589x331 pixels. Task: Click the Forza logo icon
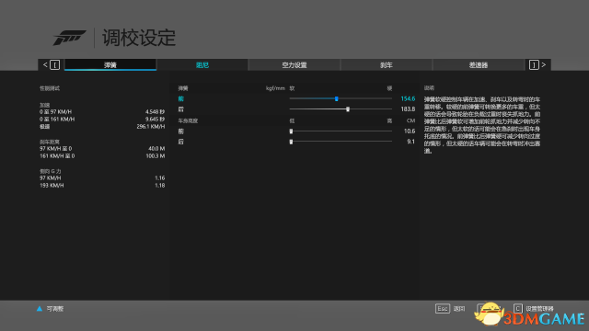(x=70, y=38)
